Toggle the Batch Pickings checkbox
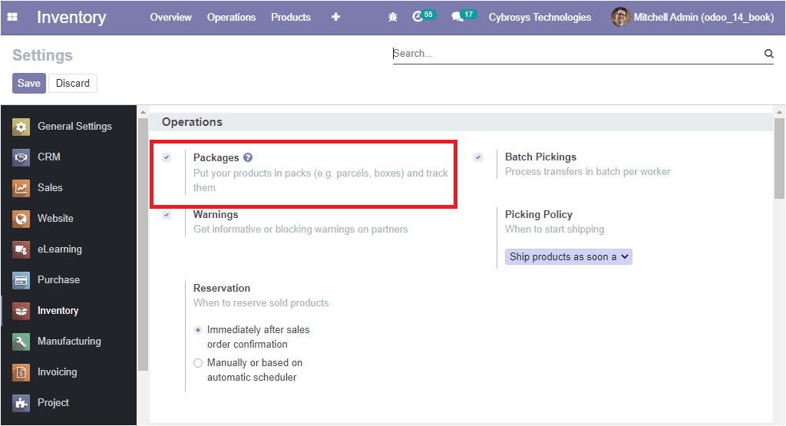Screen dimensions: 786x426 478,157
